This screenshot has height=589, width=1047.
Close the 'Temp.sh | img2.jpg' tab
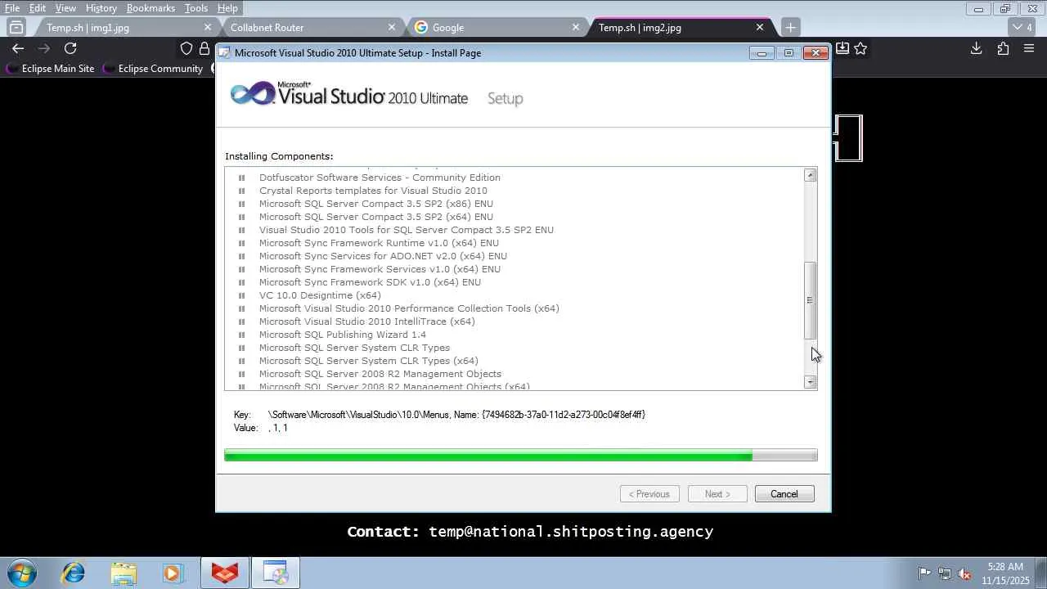760,27
